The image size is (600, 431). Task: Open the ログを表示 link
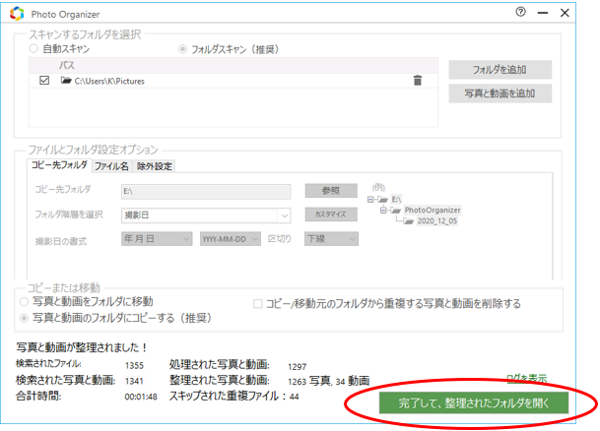tap(527, 378)
